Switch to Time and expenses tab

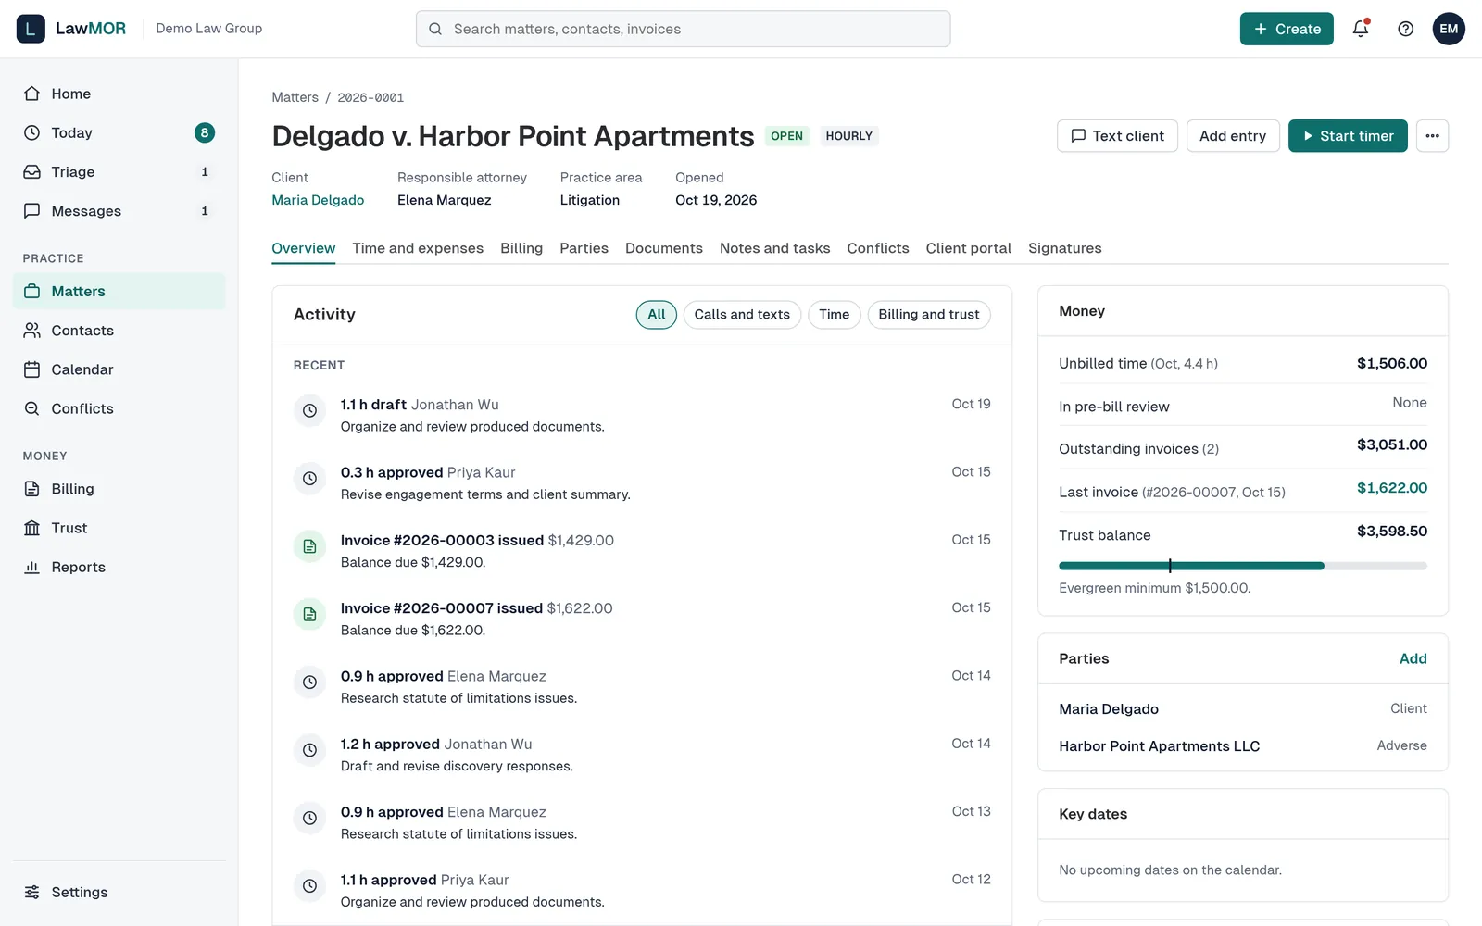pyautogui.click(x=418, y=248)
